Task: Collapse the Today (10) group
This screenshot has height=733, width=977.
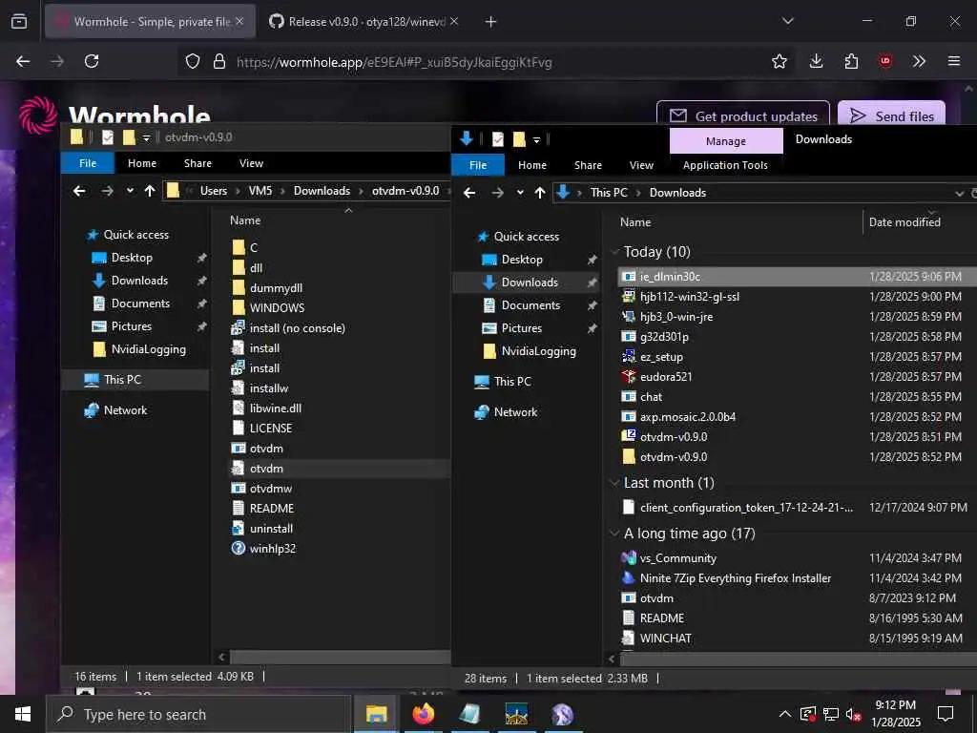Action: click(615, 252)
